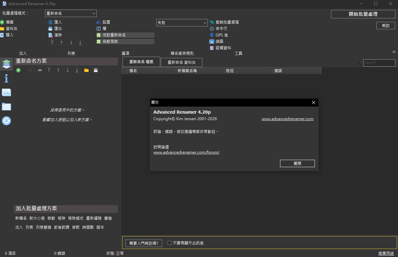Add 新大小寫 method
Viewport: 398px width, 257px height.
coord(37,218)
